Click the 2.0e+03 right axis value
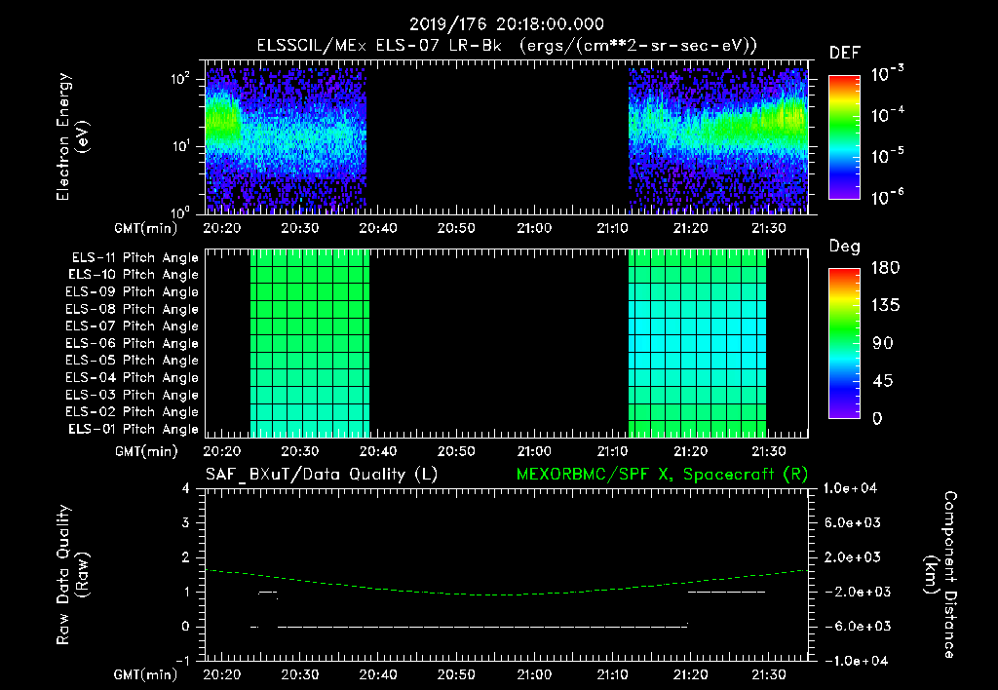The image size is (998, 690). tap(853, 556)
